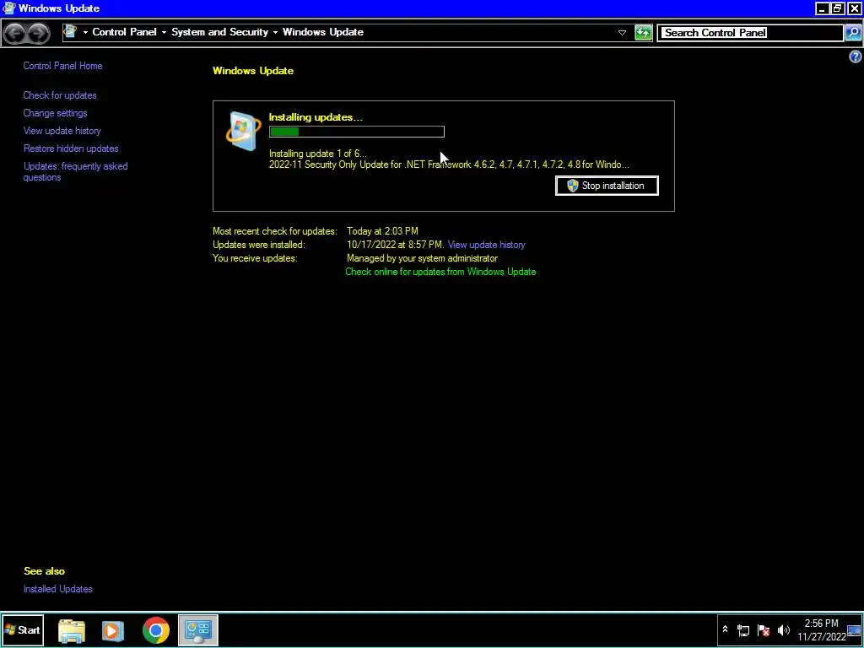Open Help via the question mark icon

tap(856, 57)
